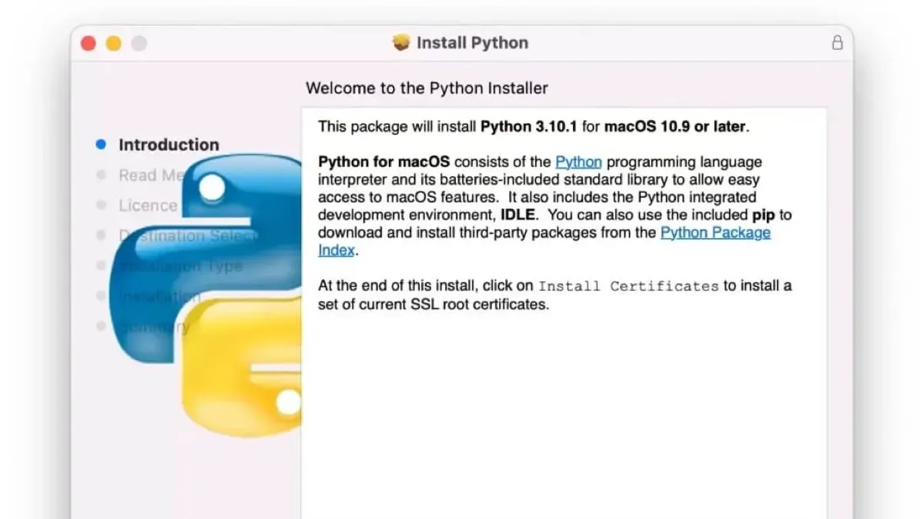Image resolution: width=924 pixels, height=519 pixels.
Task: Click the lock icon in title bar
Action: [x=837, y=43]
